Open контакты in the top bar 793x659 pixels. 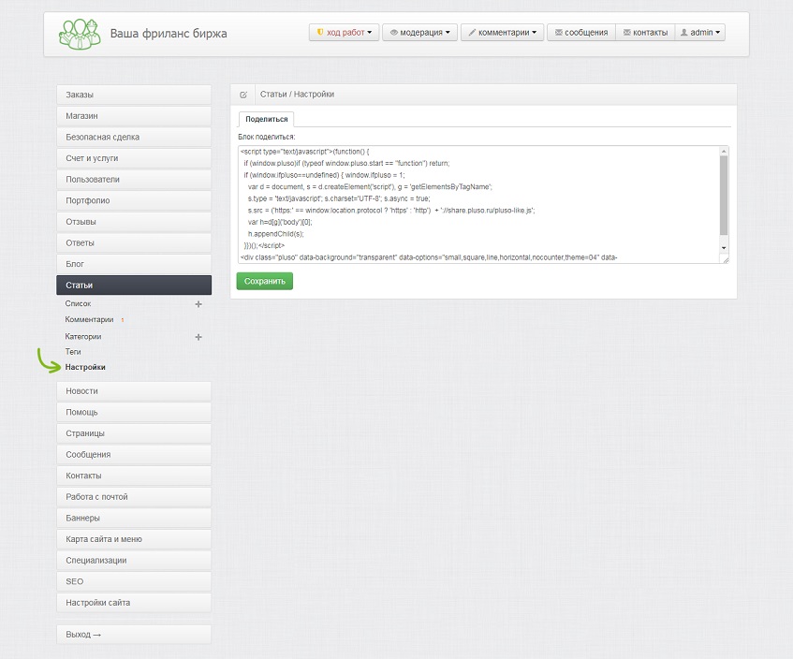click(645, 33)
